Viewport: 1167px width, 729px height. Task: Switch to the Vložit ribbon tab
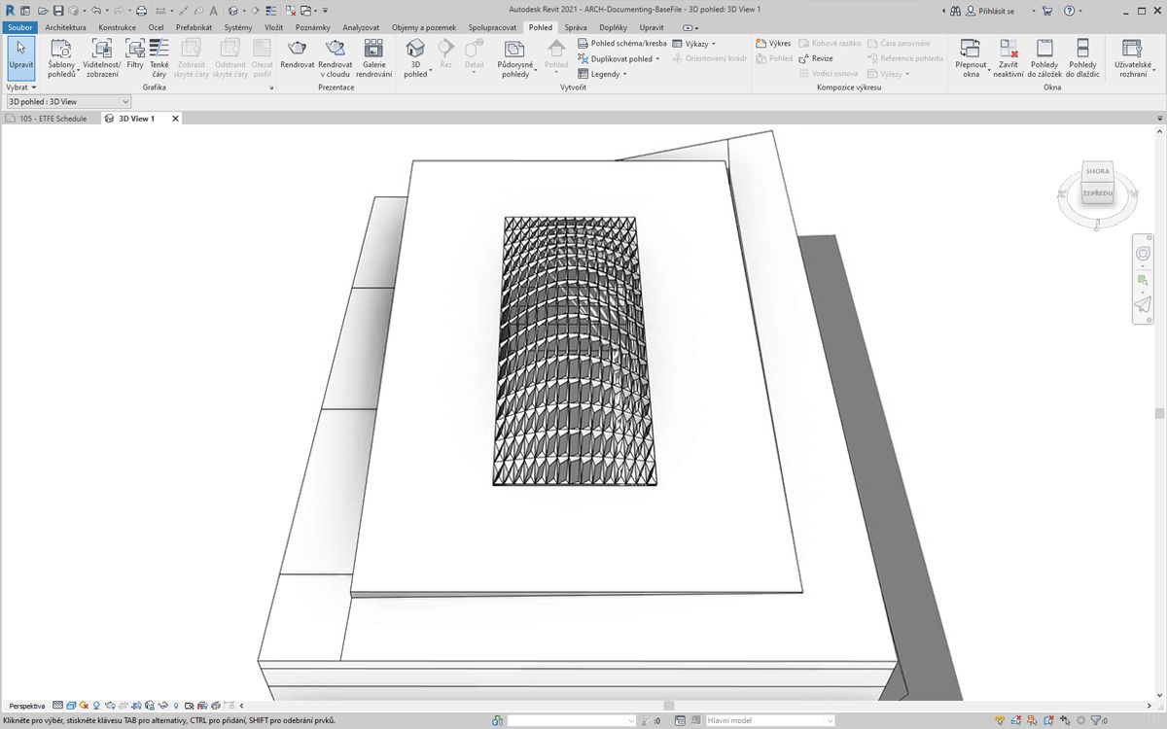point(274,27)
